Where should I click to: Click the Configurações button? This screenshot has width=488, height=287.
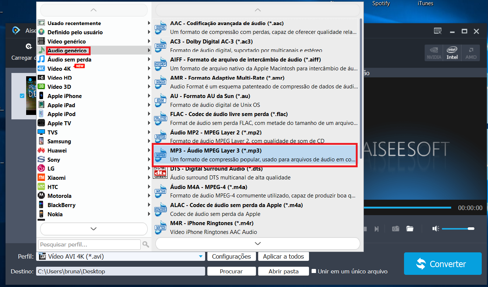pyautogui.click(x=231, y=256)
